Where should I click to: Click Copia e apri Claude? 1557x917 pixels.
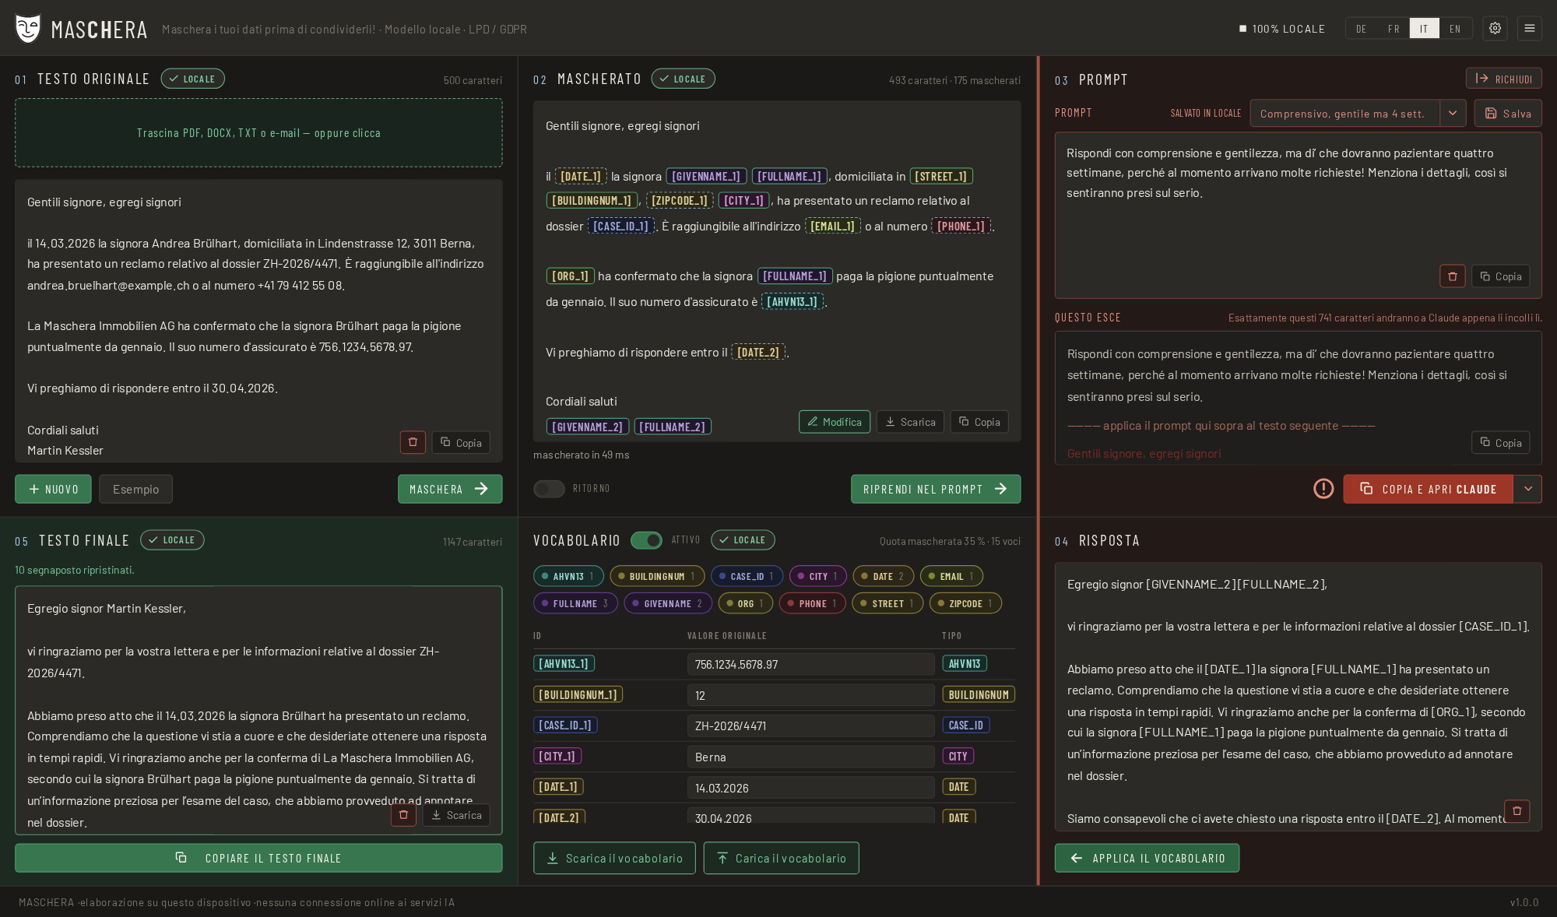point(1428,489)
